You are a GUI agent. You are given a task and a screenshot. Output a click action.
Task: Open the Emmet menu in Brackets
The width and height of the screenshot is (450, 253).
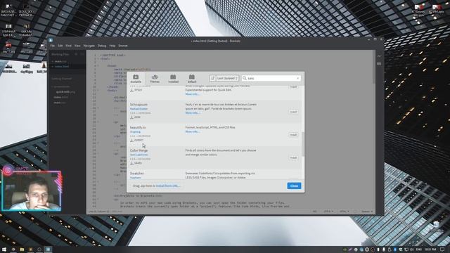(123, 46)
